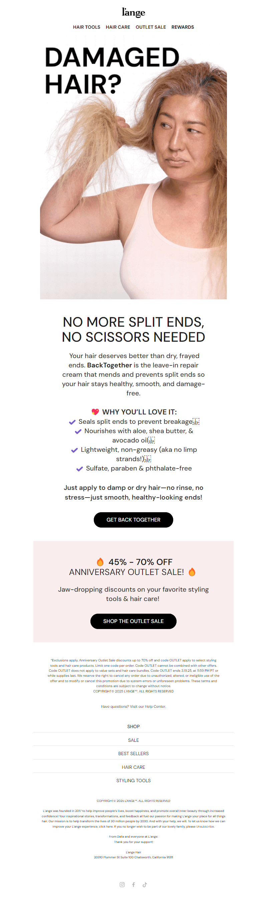The width and height of the screenshot is (267, 912).
Task: Select Outlet Sale in top navigation
Action: [151, 27]
